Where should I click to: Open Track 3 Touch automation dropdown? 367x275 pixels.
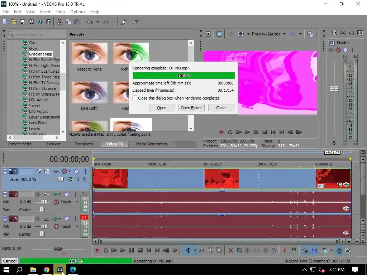pos(77,226)
